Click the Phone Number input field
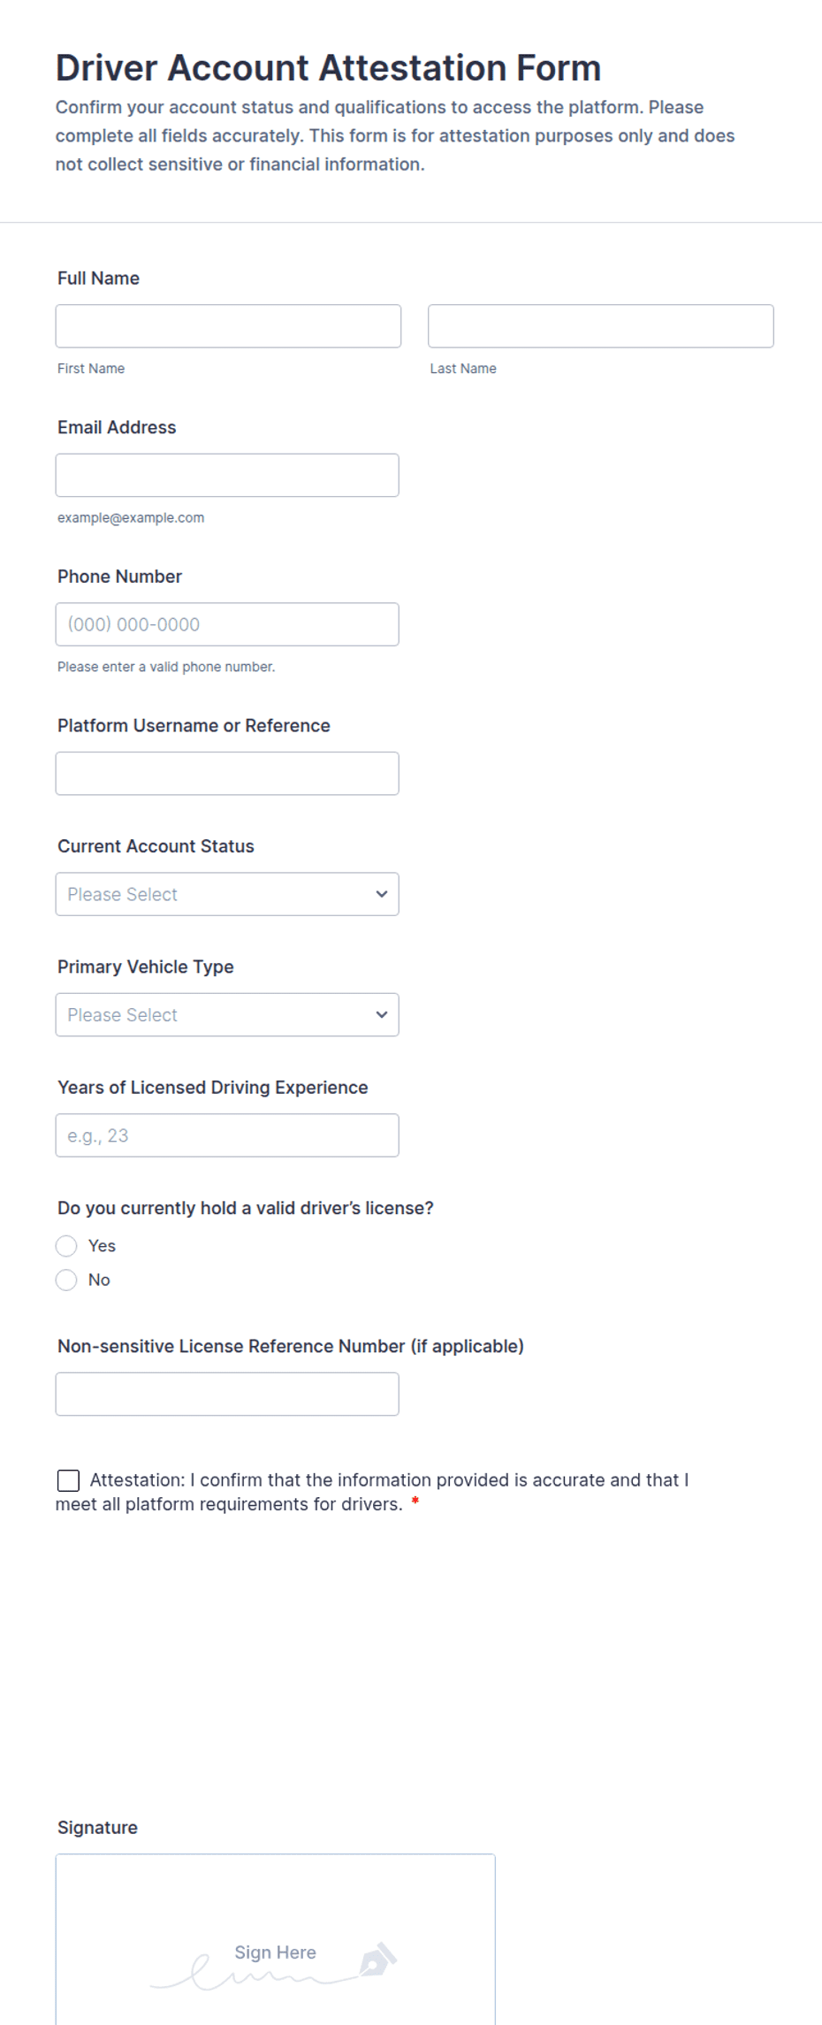Image resolution: width=822 pixels, height=2025 pixels. click(227, 624)
